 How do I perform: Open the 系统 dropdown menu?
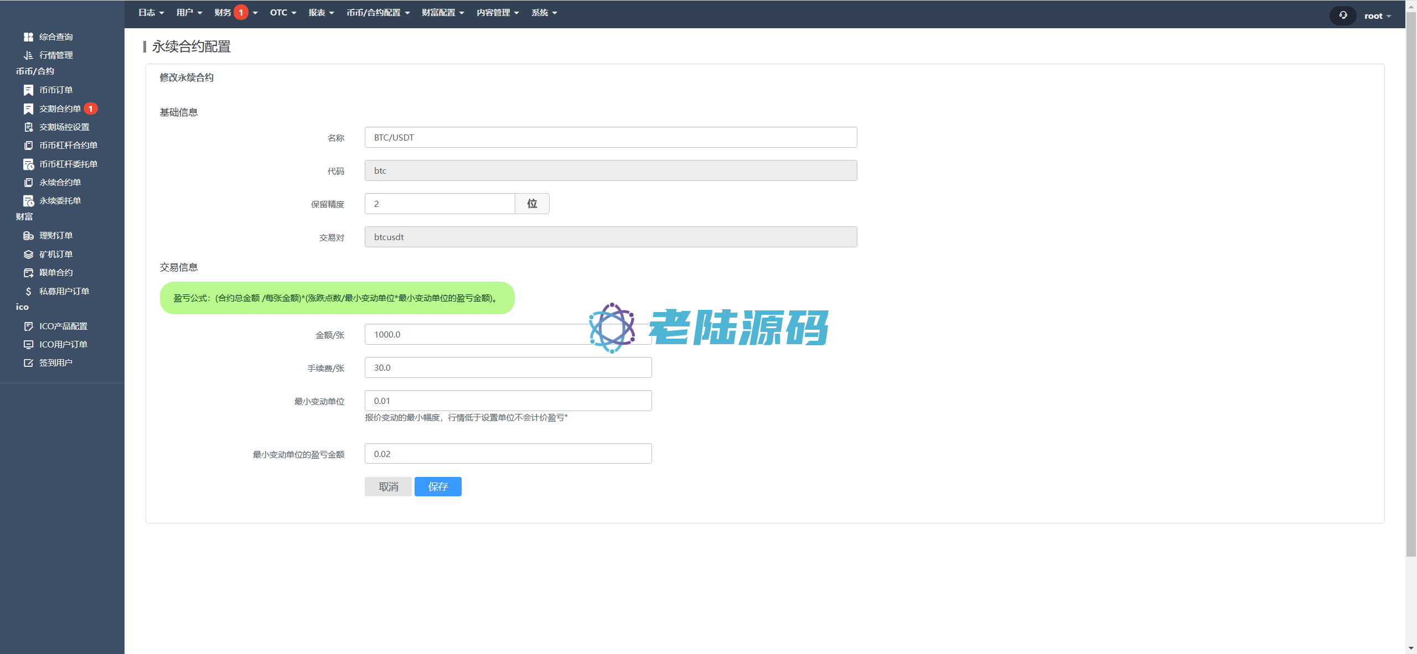click(544, 13)
